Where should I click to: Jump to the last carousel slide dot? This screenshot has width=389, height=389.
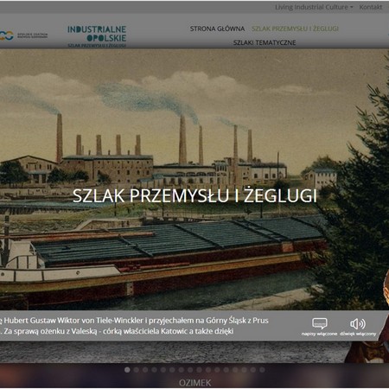coord(262,370)
